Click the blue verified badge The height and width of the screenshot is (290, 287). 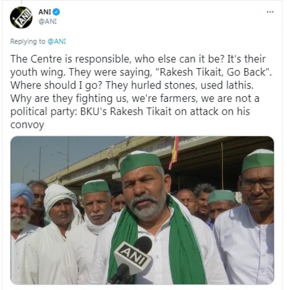pos(56,12)
